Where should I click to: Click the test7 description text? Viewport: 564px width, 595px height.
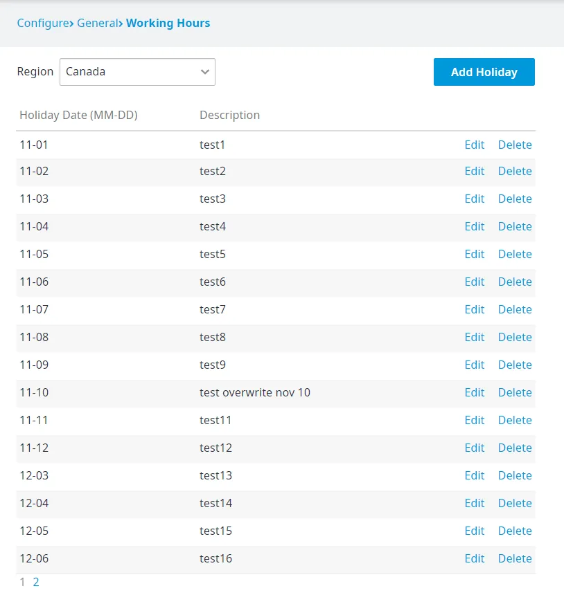[213, 310]
